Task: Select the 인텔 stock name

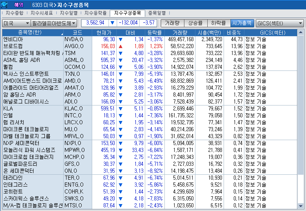Action: 8,116
